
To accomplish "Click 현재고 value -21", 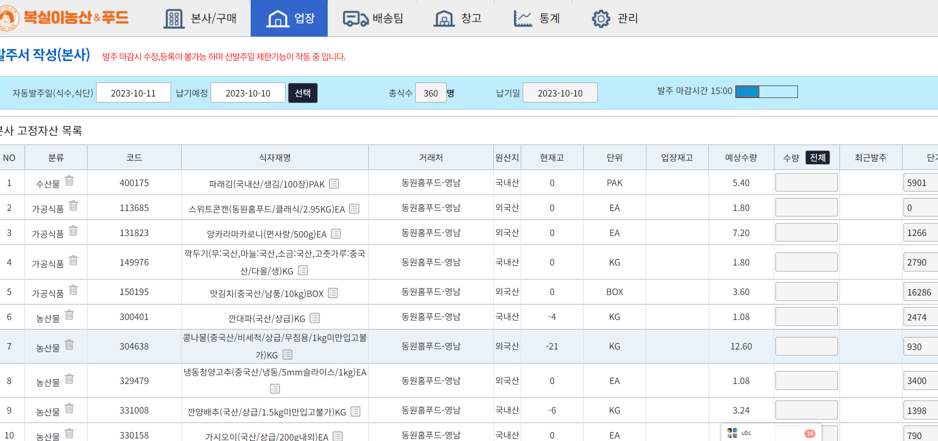I will pyautogui.click(x=552, y=346).
